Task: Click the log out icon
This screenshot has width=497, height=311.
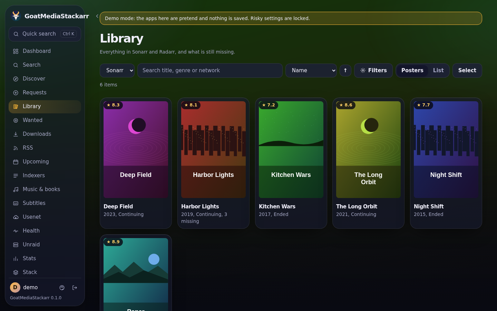Action: [75, 288]
